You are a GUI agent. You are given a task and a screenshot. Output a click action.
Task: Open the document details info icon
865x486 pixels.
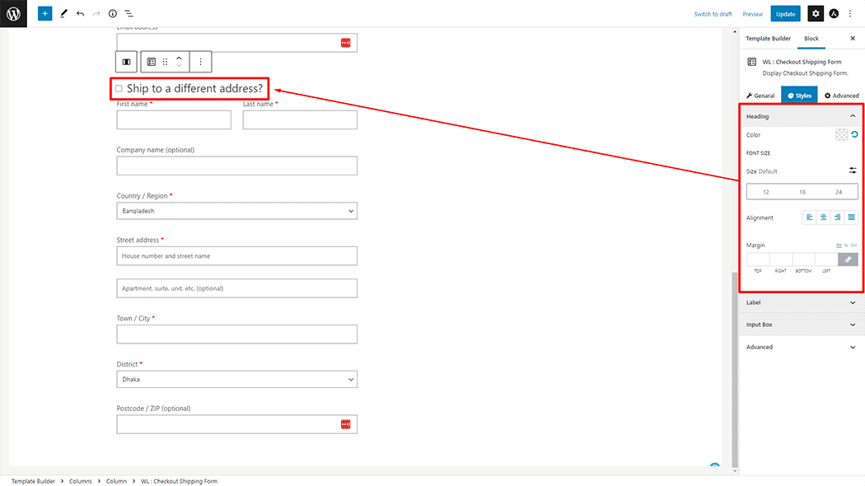[x=113, y=14]
